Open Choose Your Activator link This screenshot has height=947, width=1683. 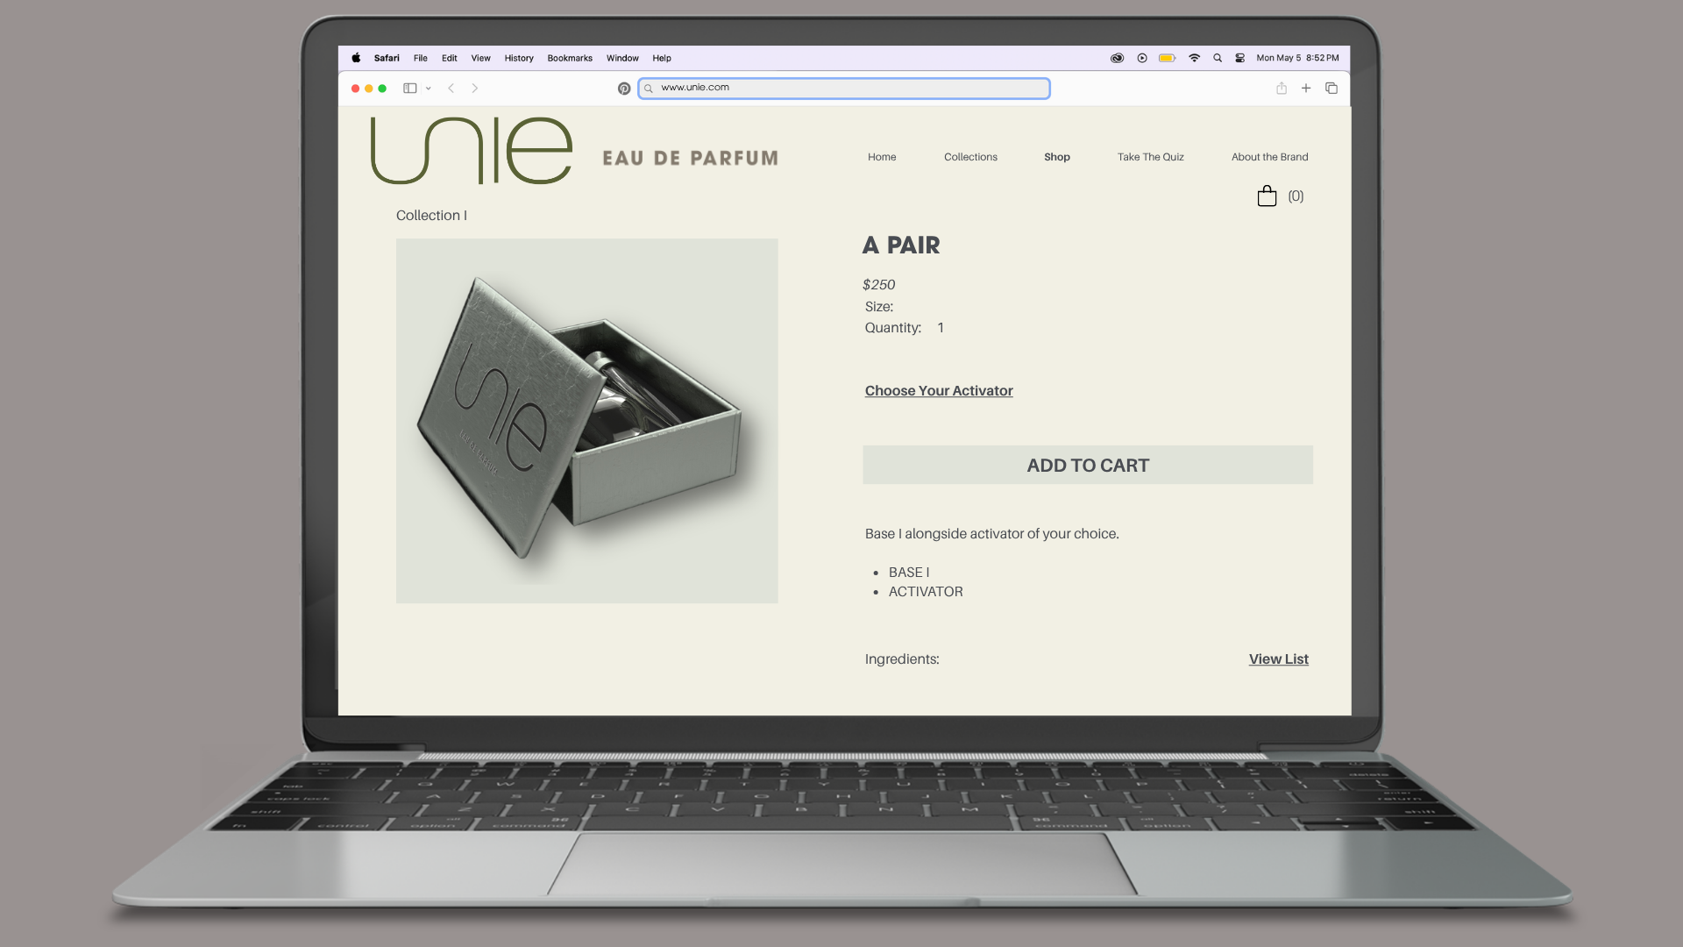939,391
